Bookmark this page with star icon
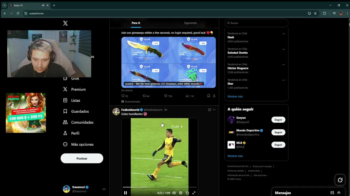The height and width of the screenshot is (196, 350). [x=315, y=13]
